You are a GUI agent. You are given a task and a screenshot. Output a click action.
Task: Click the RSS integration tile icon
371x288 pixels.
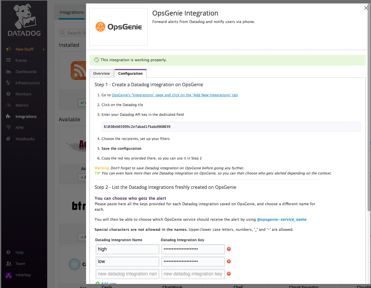coord(79,70)
